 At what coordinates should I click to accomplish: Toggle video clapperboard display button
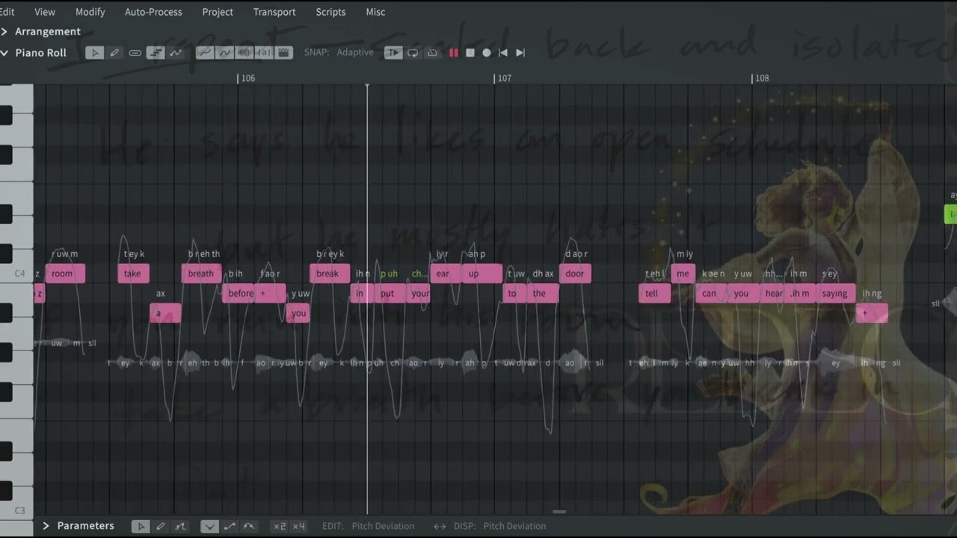[283, 52]
